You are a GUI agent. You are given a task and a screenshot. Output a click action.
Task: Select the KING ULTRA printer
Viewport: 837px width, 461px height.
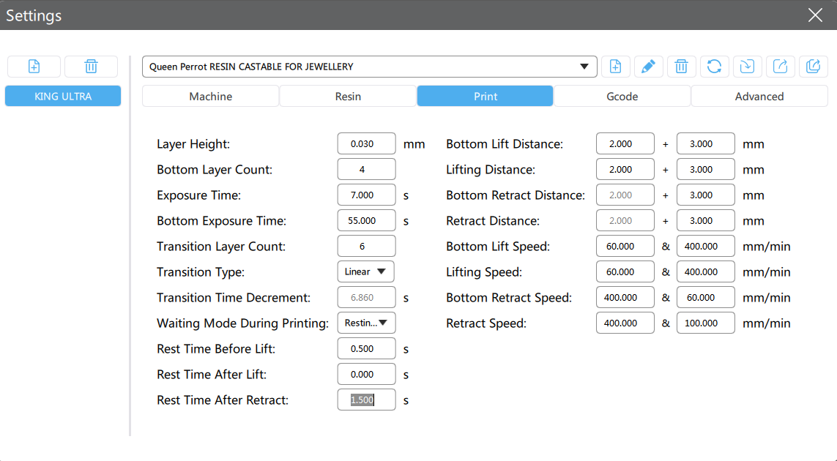pyautogui.click(x=63, y=96)
